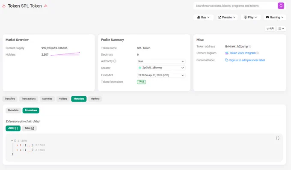Switch to the Holders tab
Viewport: 291px width, 170px height.
[63, 99]
